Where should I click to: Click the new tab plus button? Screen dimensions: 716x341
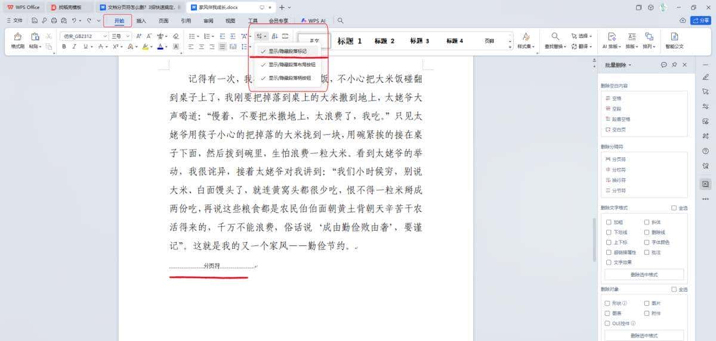pos(282,7)
